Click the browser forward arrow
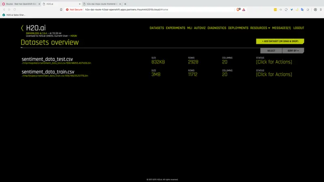This screenshot has width=324, height=182. click(x=9, y=9)
